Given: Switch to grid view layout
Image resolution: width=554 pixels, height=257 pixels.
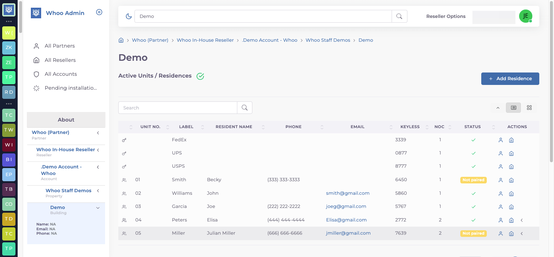Looking at the screenshot, I should click(529, 108).
